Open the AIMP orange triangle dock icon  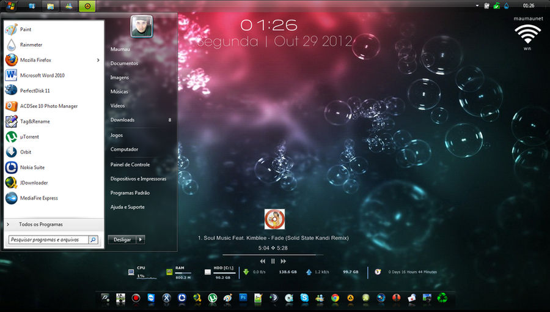coord(350,298)
